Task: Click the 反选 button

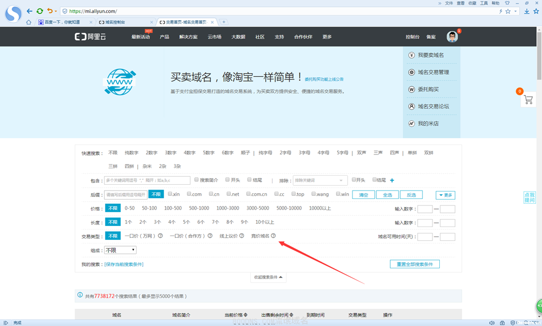Action: [x=411, y=195]
